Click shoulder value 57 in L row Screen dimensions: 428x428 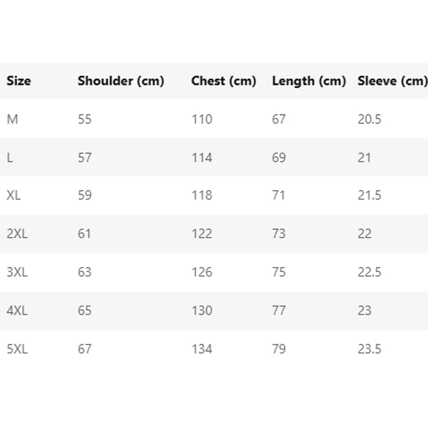tap(85, 158)
